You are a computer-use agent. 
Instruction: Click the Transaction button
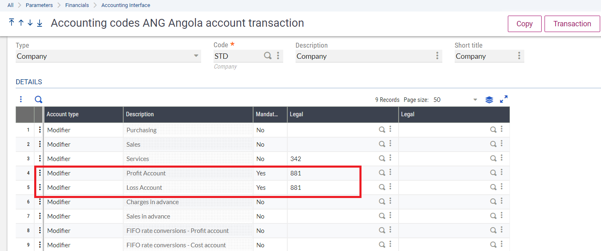pos(572,24)
